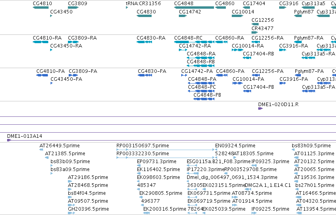Click the CG10014-PA protein label

249,79
